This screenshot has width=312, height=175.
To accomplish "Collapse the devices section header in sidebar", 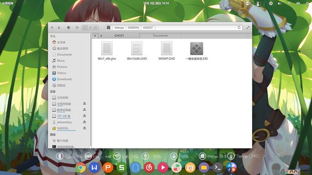I will (53, 91).
